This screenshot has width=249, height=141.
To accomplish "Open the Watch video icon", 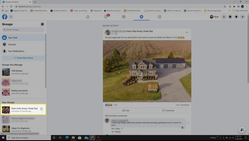I will pos(106,17).
